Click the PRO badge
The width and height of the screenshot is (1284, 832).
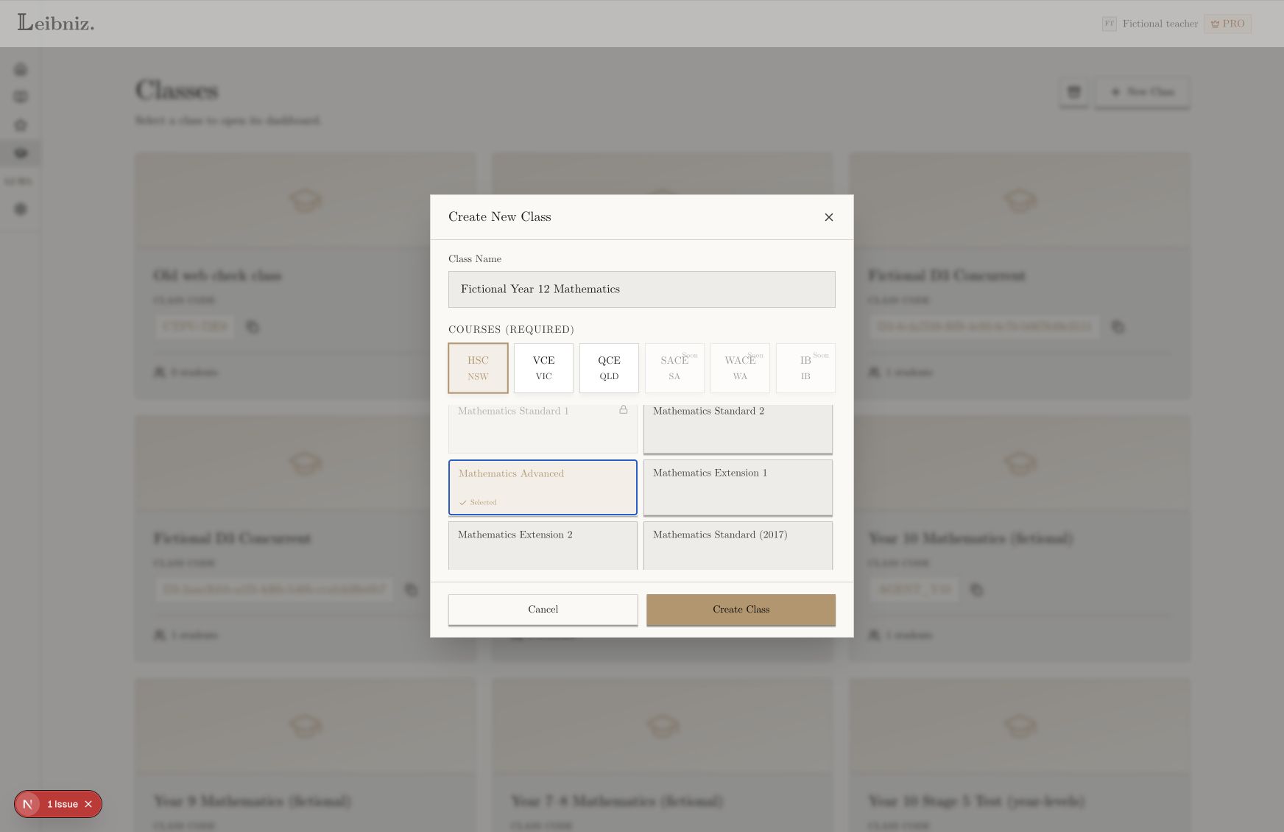[1227, 24]
